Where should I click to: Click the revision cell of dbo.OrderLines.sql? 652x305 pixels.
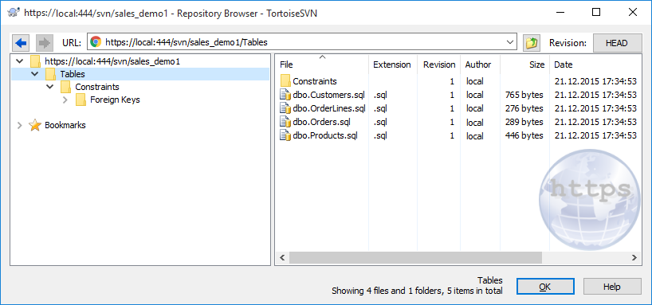[452, 108]
